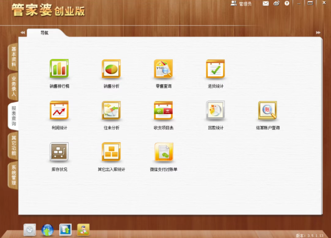This screenshot has width=331, height=238.
Task: Click the 往来分析 icon
Action: 111,111
